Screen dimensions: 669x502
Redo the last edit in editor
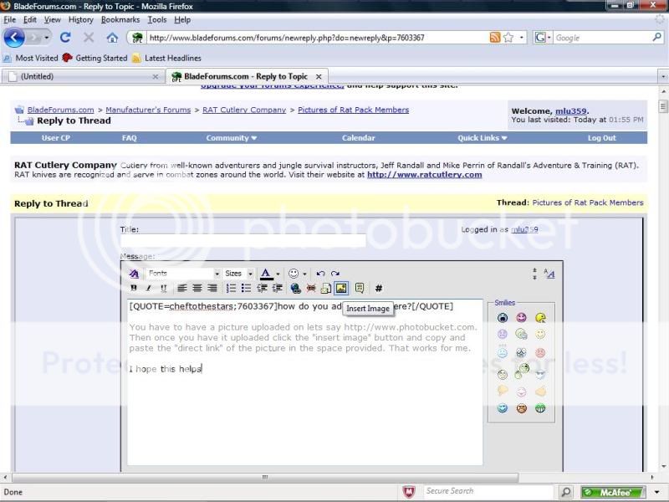[335, 274]
